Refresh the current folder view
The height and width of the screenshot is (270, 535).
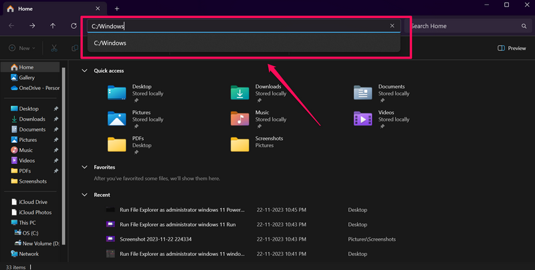click(x=74, y=26)
